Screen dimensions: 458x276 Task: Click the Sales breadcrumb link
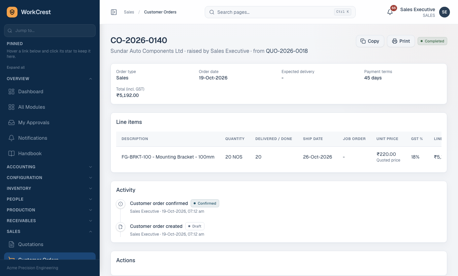[x=129, y=12]
